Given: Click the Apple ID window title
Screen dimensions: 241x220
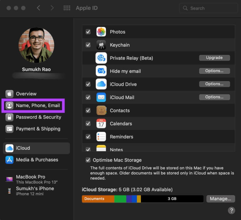Looking at the screenshot, I should [87, 8].
